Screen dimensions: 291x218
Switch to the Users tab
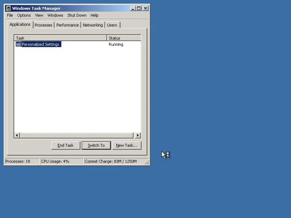coord(112,25)
